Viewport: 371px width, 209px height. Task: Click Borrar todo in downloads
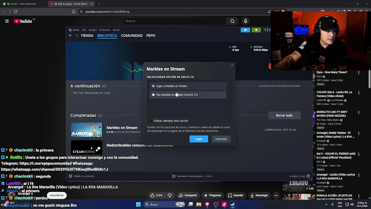[x=284, y=115]
